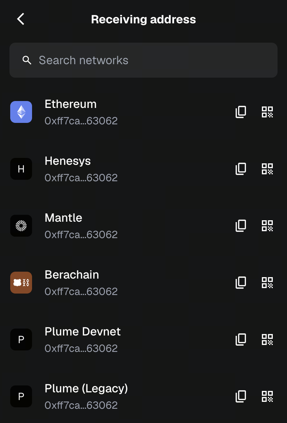287x423 pixels.
Task: Go back using the left arrow
Action: [21, 19]
